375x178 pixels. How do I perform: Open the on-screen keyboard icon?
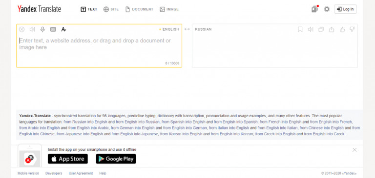click(x=53, y=29)
